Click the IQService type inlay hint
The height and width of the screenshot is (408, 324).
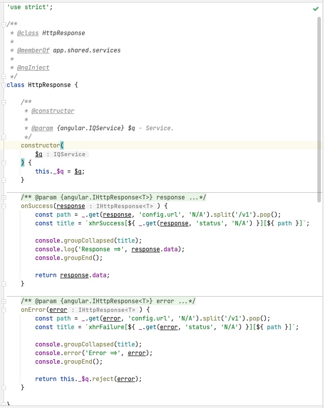click(x=66, y=154)
